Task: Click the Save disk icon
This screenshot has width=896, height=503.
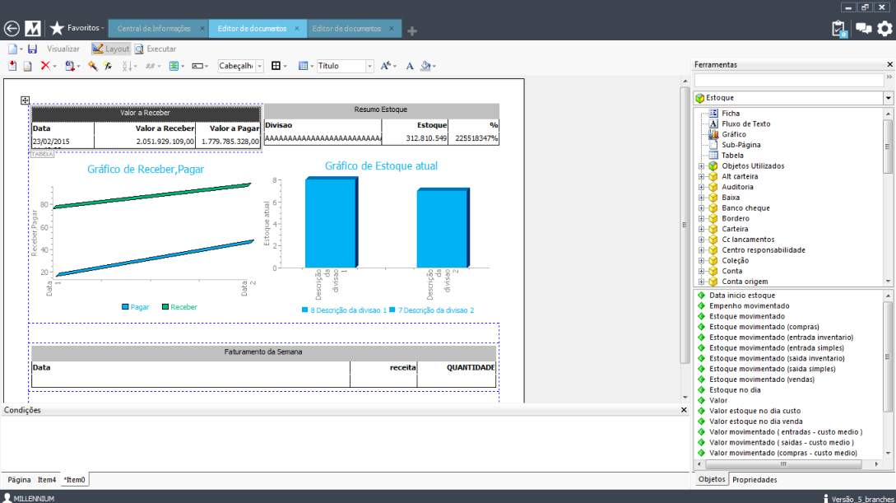Action: point(33,49)
